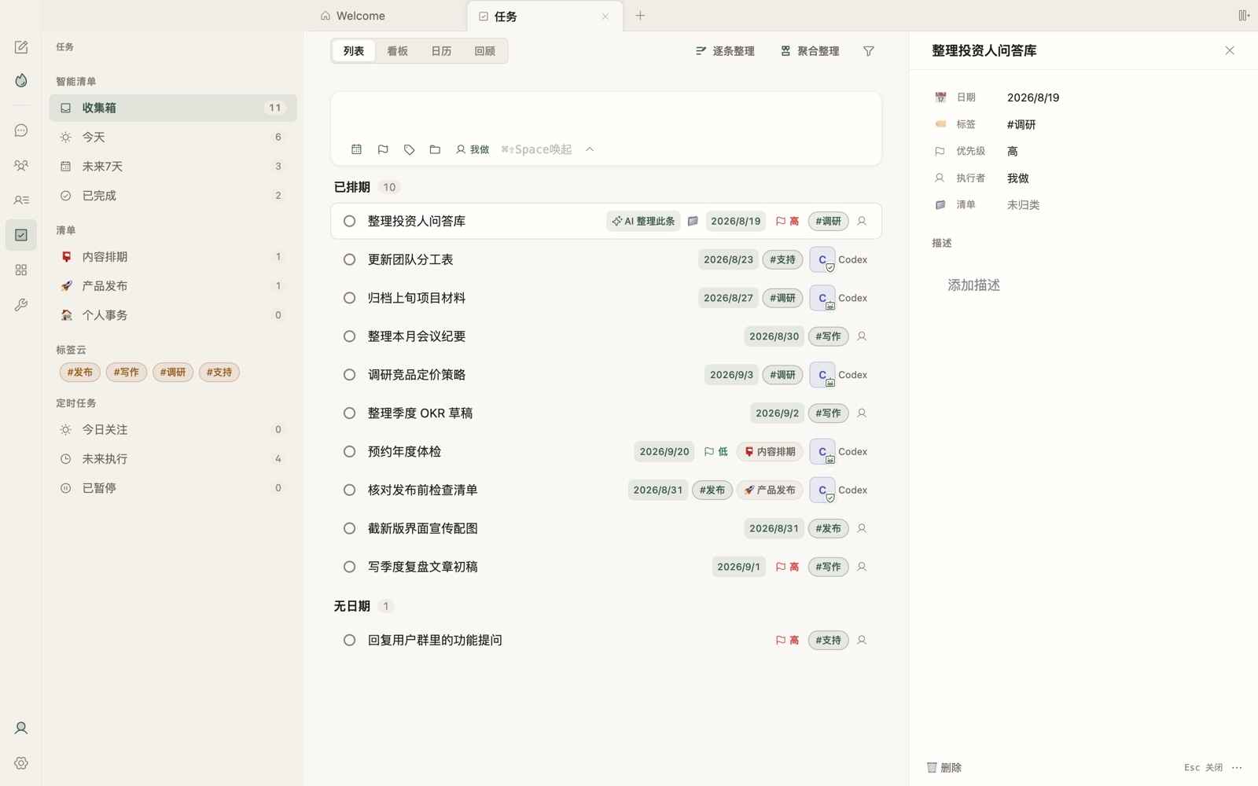
Task: Click the 聚合整理 button
Action: pos(810,51)
